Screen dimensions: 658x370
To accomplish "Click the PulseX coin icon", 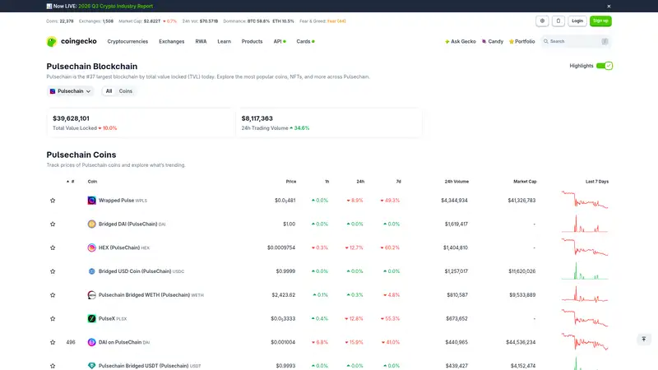I will 91,318.
